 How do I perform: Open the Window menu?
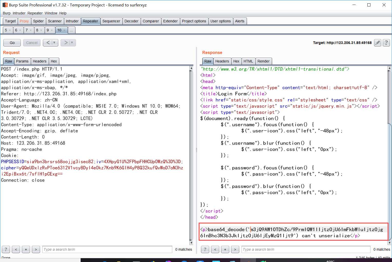(51, 13)
